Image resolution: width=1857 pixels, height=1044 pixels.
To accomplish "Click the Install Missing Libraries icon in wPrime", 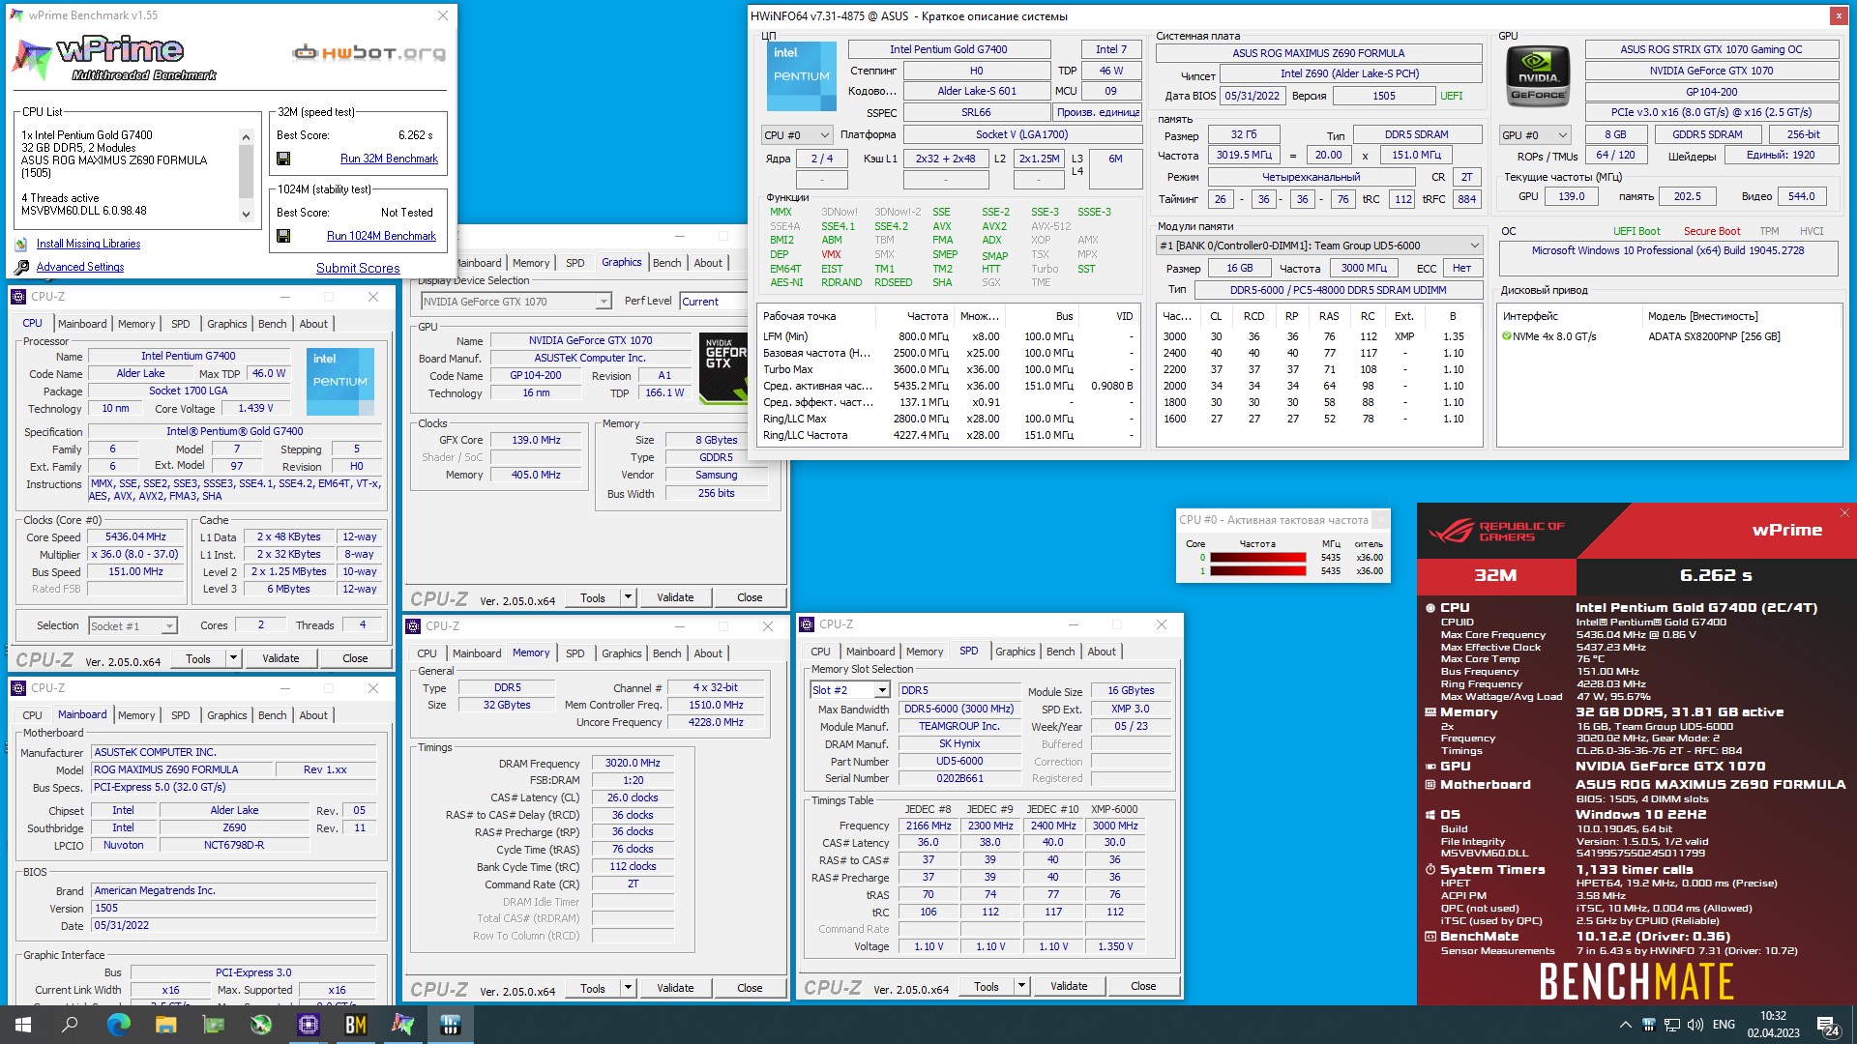I will tap(21, 245).
